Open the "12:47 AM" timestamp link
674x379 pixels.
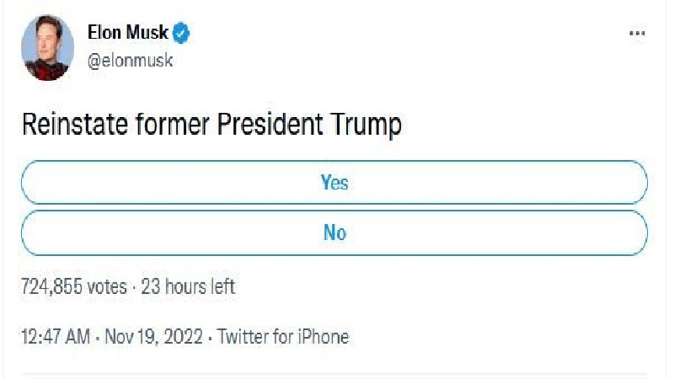(55, 337)
